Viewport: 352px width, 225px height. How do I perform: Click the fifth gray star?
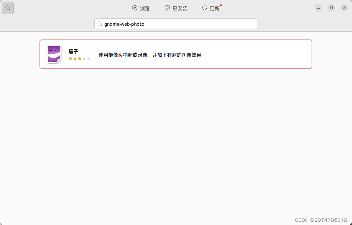[88, 59]
